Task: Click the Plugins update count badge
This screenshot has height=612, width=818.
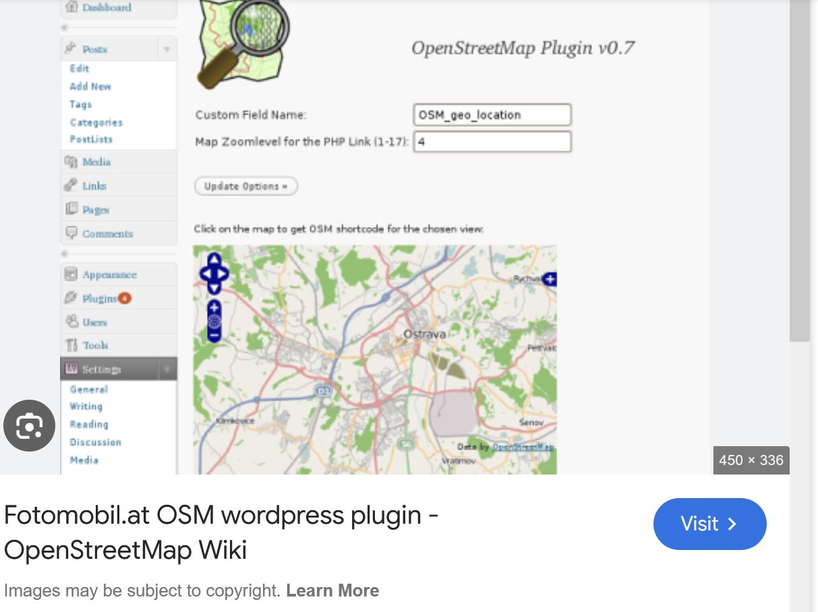Action: tap(125, 298)
